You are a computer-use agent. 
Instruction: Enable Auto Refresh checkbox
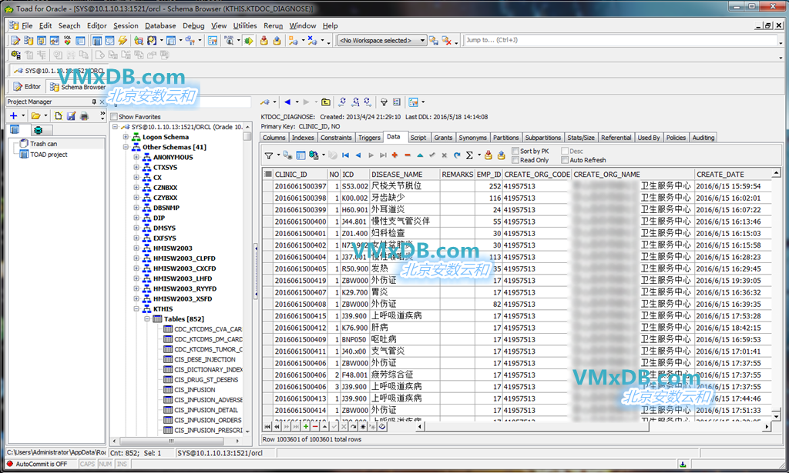565,160
